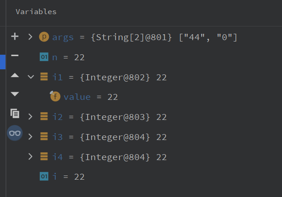Click the Duplicate Watch copy icon
282x197 pixels.
click(15, 114)
